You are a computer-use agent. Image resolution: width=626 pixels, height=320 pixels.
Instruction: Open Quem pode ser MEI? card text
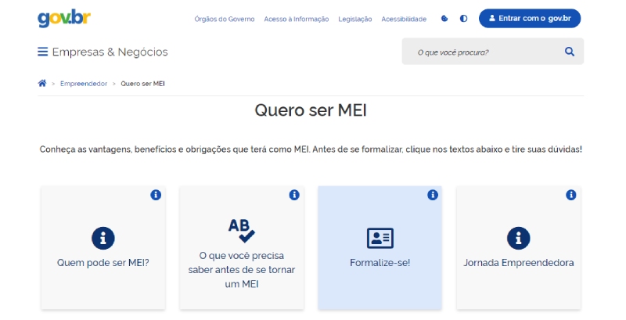[x=103, y=263]
